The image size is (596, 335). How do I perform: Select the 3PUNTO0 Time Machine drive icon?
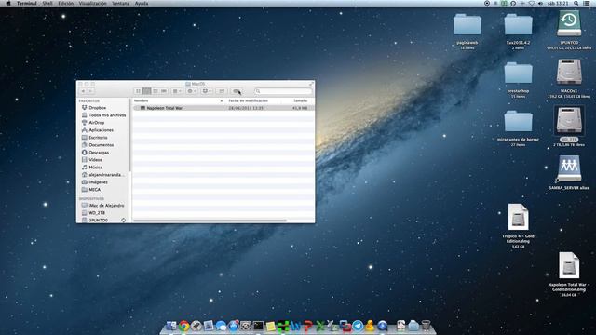coord(569,23)
